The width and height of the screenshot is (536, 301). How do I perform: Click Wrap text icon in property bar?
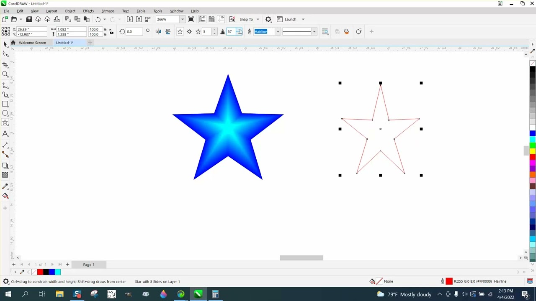325,31
